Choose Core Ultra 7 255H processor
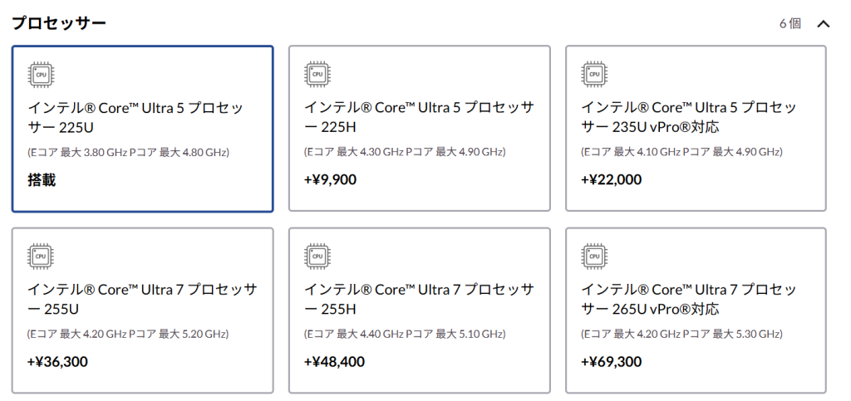The height and width of the screenshot is (401, 851). pyautogui.click(x=419, y=311)
